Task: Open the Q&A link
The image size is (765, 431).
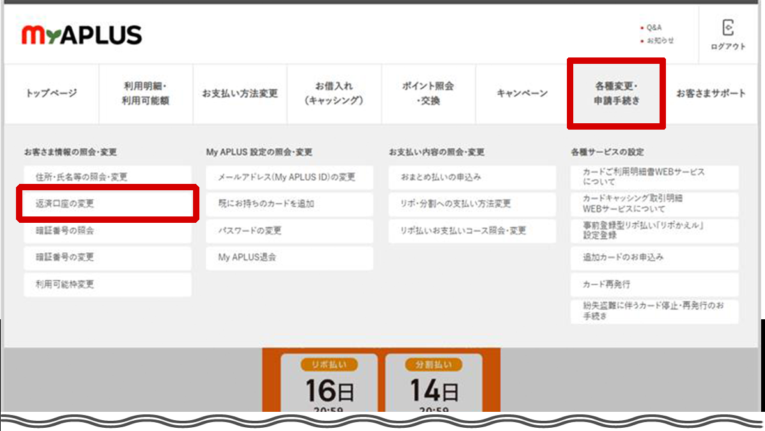Action: pyautogui.click(x=654, y=27)
